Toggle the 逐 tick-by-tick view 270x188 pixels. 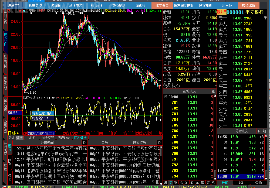pos(170,183)
